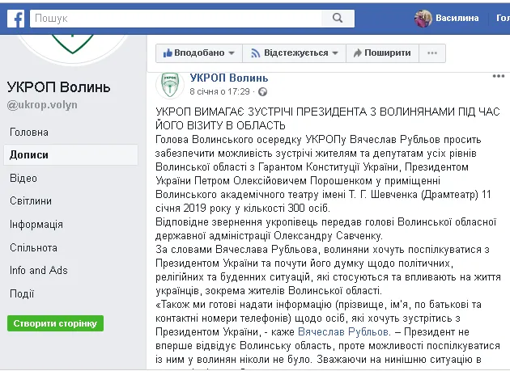Click the Поширити share button
The width and height of the screenshot is (510, 371).
click(382, 53)
